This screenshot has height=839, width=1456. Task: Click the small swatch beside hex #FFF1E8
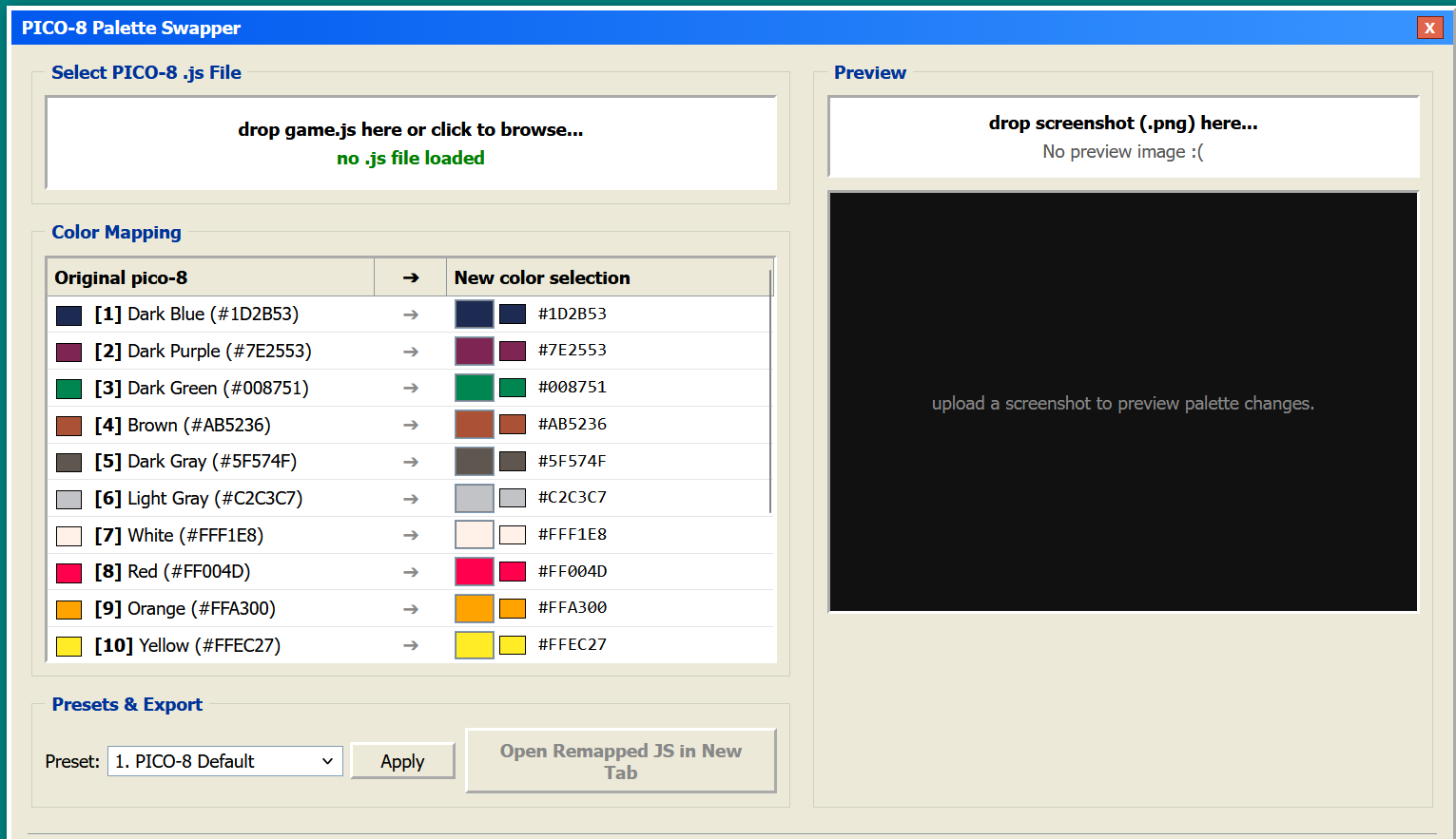coord(513,535)
